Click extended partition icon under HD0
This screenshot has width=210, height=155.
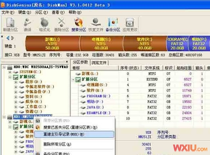(x=16, y=77)
